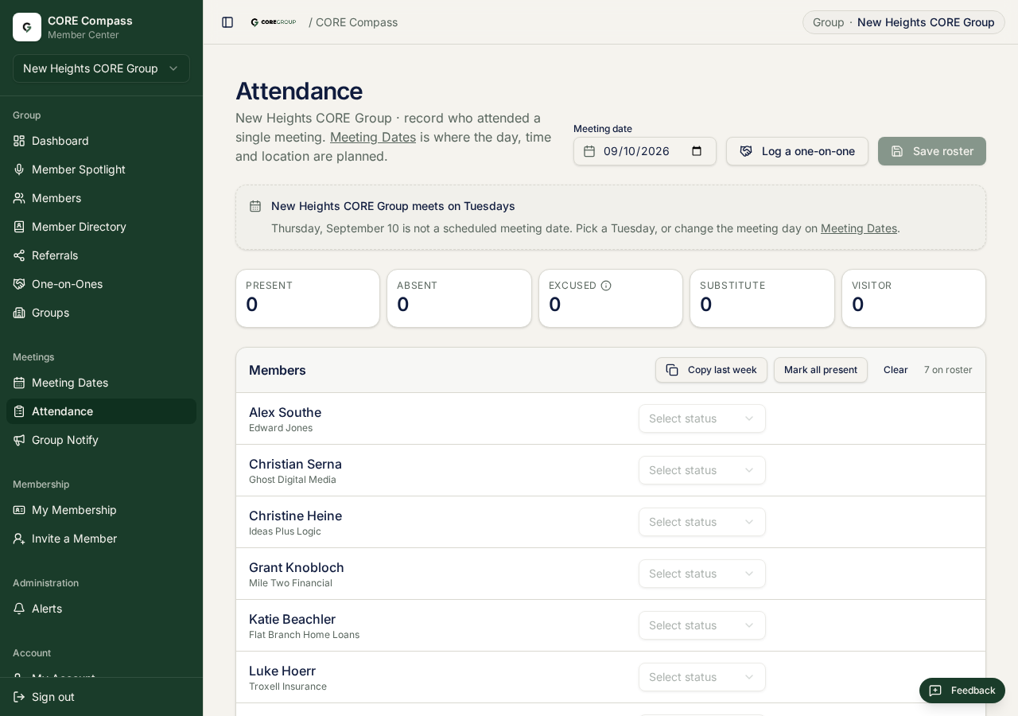Click the Sign out arrow icon
The height and width of the screenshot is (716, 1018).
(19, 697)
